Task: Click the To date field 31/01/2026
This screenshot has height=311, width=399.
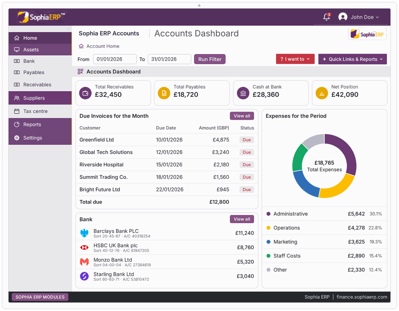Action: click(169, 59)
